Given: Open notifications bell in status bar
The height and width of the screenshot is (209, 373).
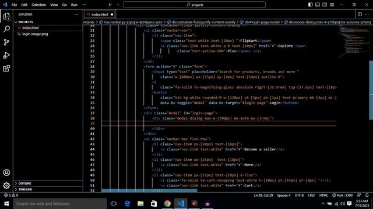Looking at the screenshot, I should pos(367,195).
